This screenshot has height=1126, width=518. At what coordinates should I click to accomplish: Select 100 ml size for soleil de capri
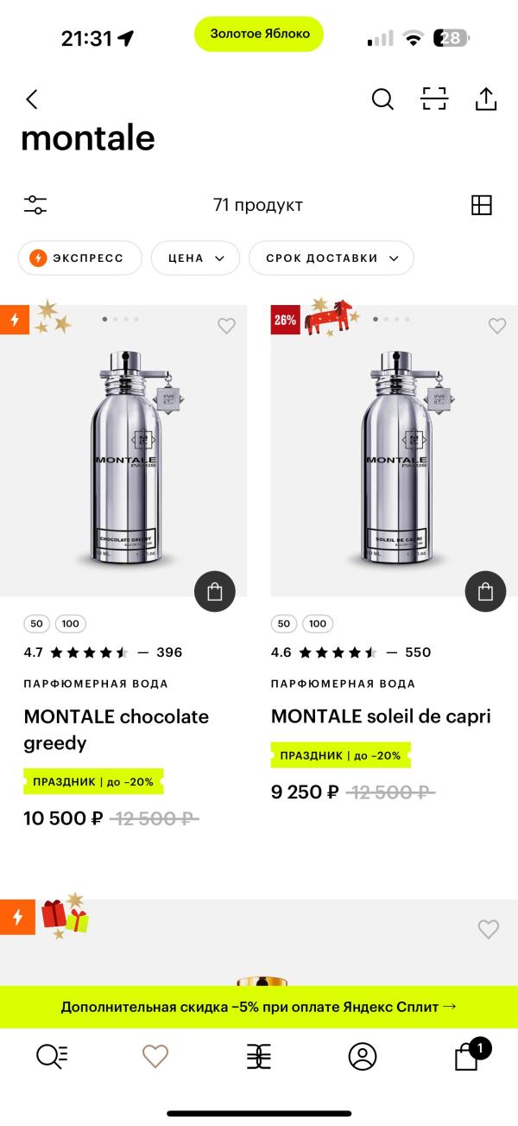pos(318,623)
